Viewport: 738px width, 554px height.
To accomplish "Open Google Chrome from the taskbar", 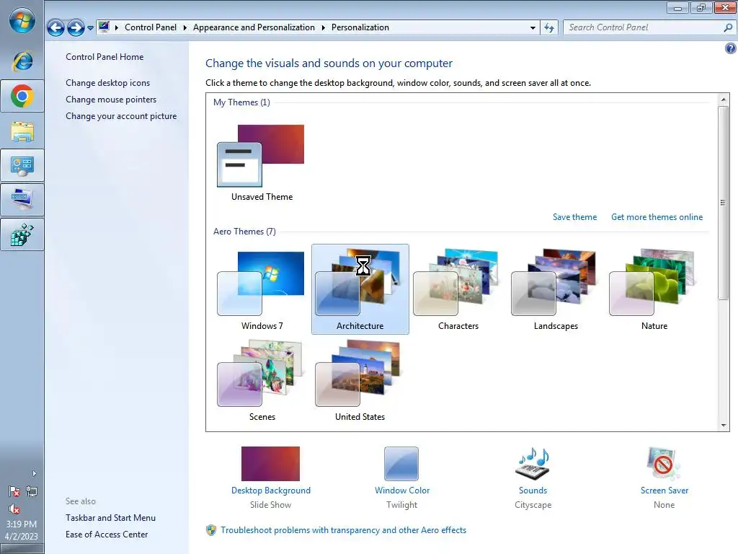I will tap(22, 96).
